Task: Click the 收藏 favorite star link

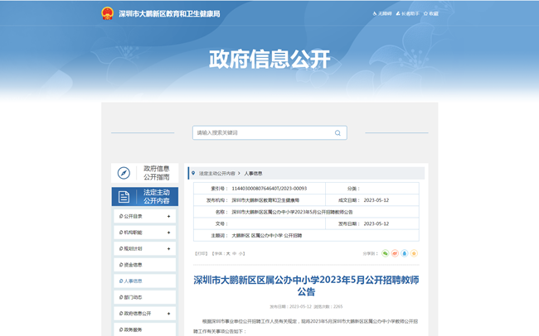Action: coord(431,14)
